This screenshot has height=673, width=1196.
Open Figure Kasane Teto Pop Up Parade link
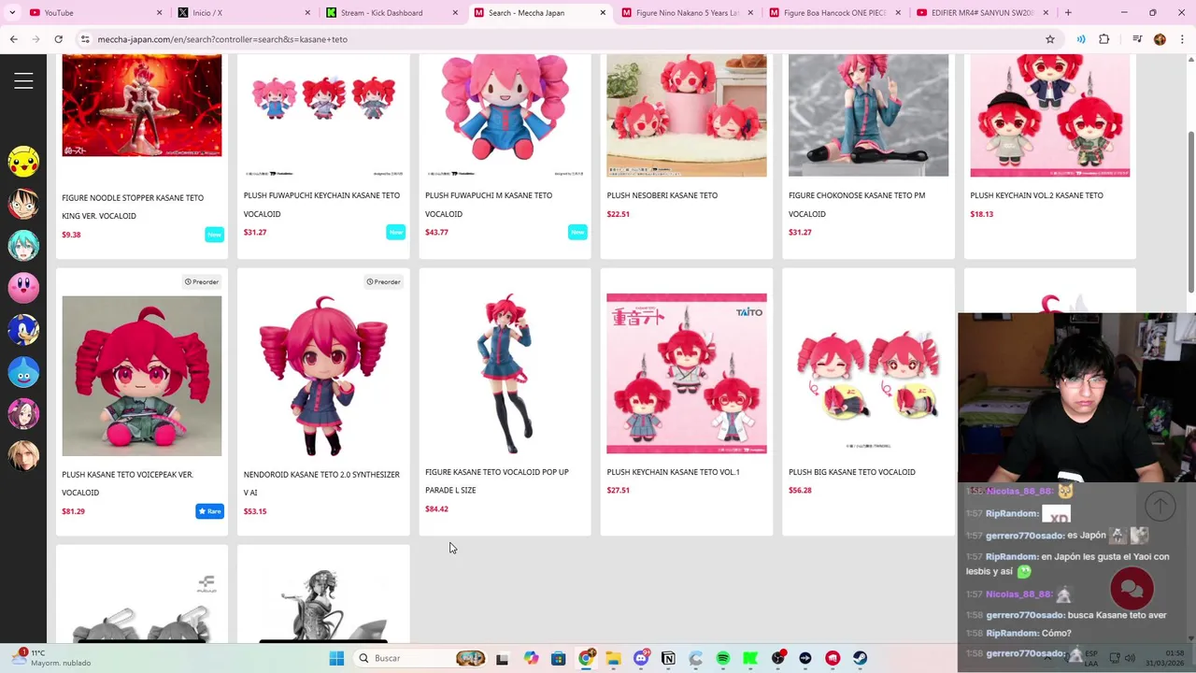496,480
